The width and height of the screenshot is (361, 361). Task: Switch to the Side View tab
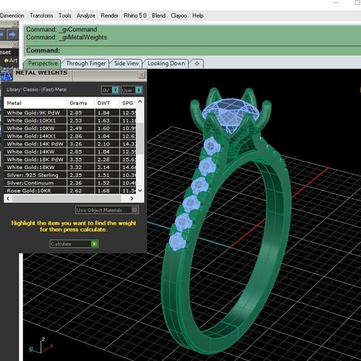pos(126,64)
